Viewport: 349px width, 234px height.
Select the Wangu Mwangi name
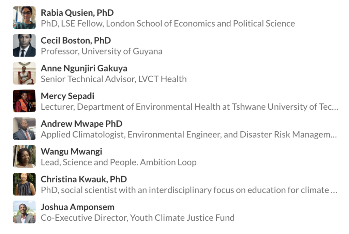click(71, 151)
